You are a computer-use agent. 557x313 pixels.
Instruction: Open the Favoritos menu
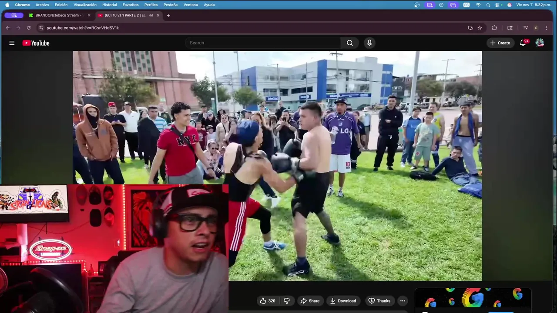click(131, 5)
